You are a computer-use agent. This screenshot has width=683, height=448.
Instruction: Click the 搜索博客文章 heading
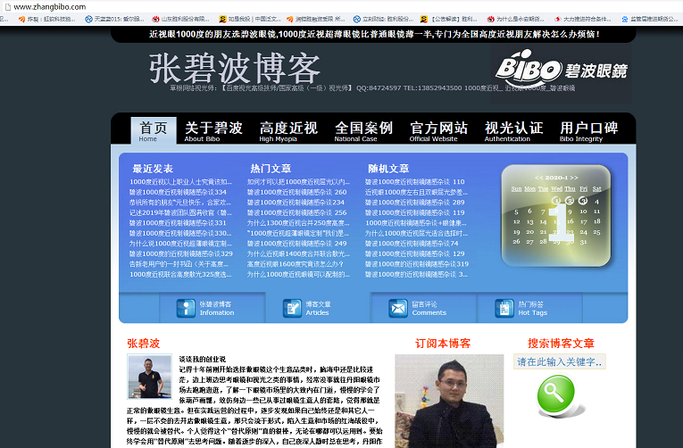(561, 344)
